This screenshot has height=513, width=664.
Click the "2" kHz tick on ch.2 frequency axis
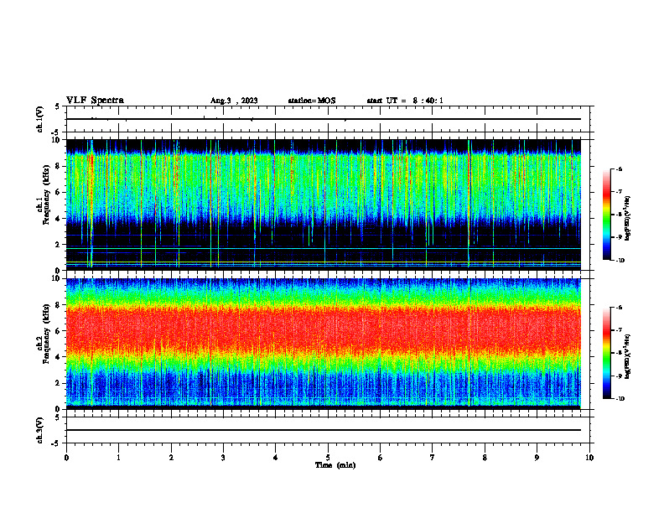click(58, 383)
